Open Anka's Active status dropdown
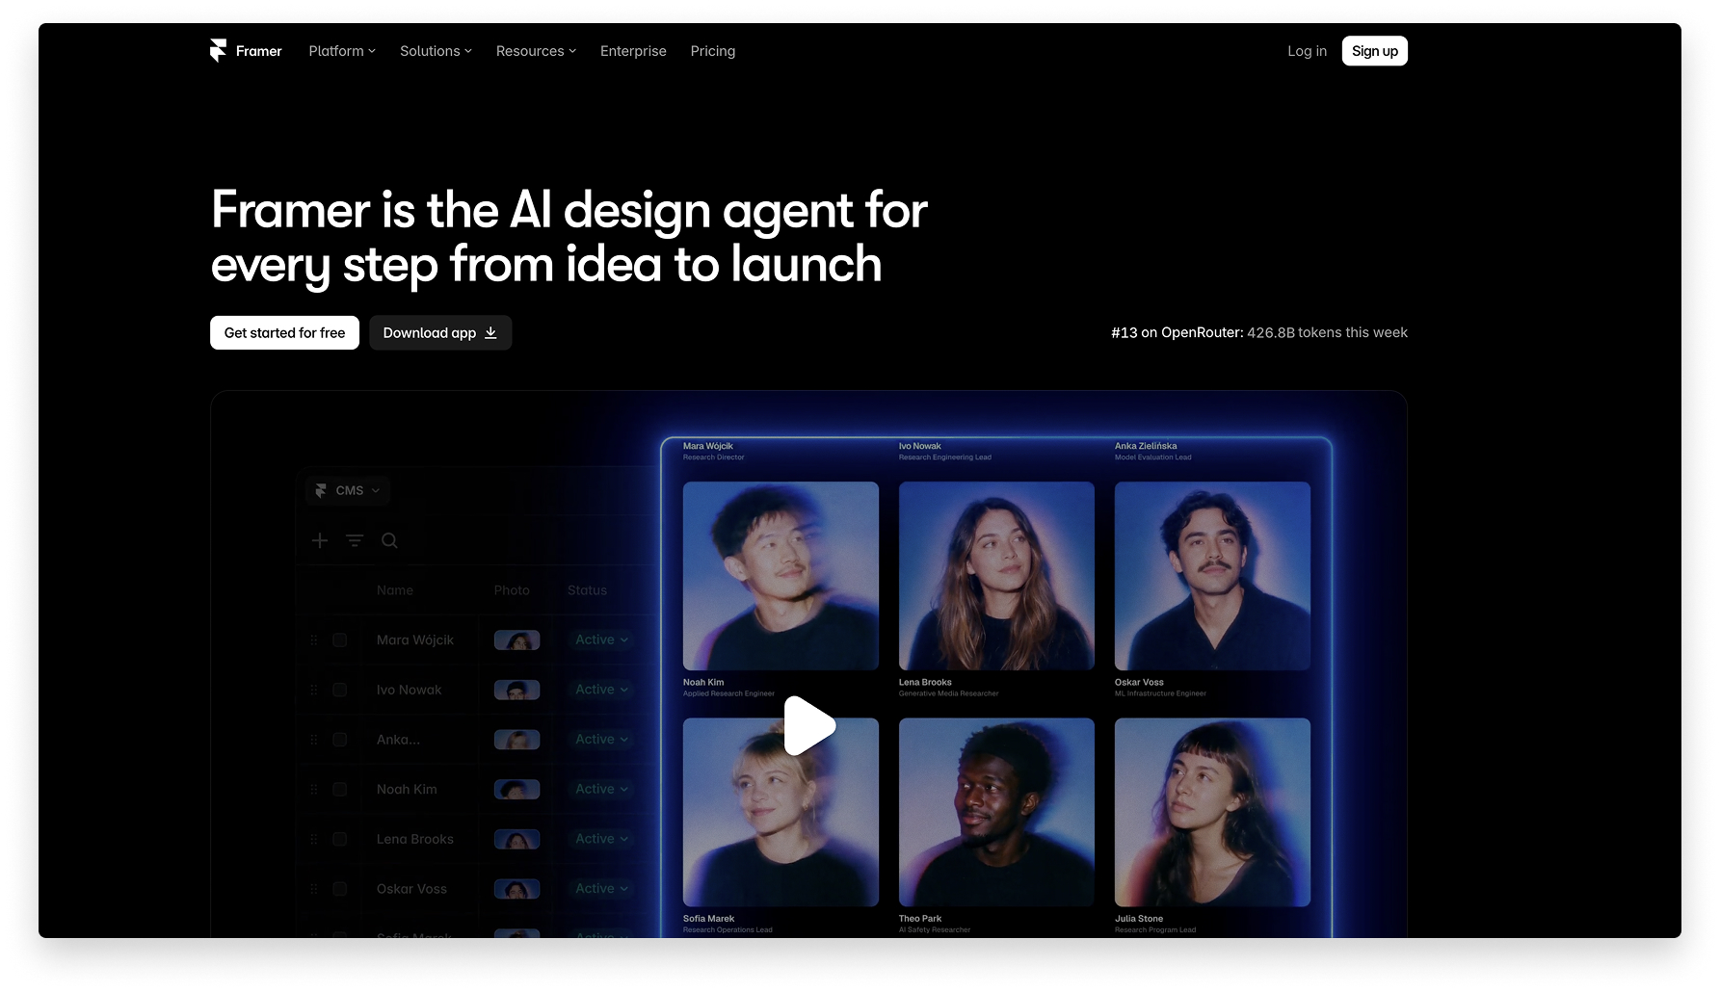Image resolution: width=1720 pixels, height=992 pixels. 601,740
